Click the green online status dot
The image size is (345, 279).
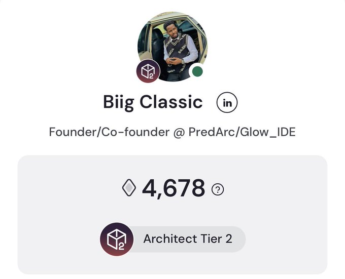coord(197,71)
